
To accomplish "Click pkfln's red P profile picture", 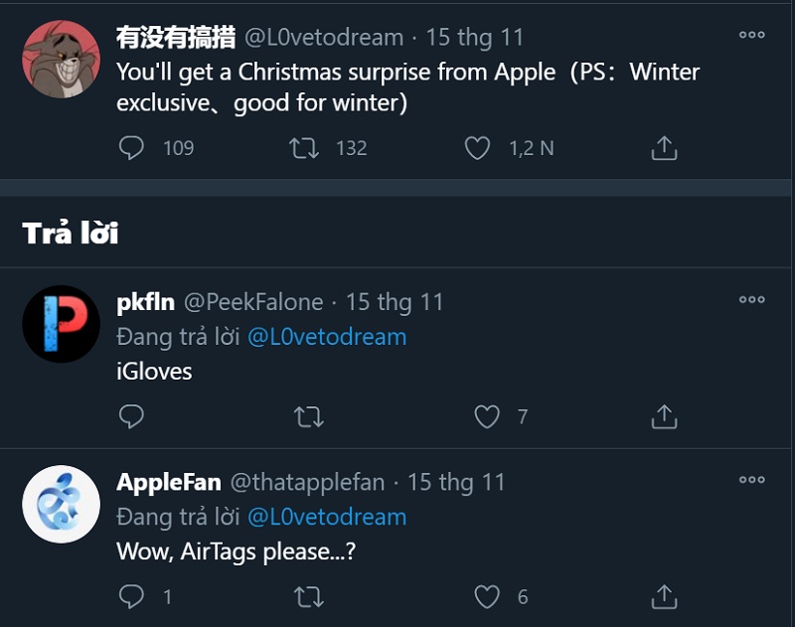I will pyautogui.click(x=61, y=325).
